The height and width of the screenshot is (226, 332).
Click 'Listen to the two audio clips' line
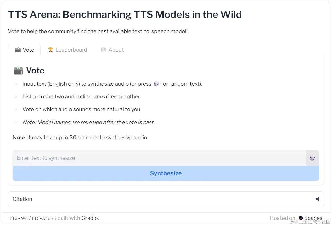tap(81, 97)
